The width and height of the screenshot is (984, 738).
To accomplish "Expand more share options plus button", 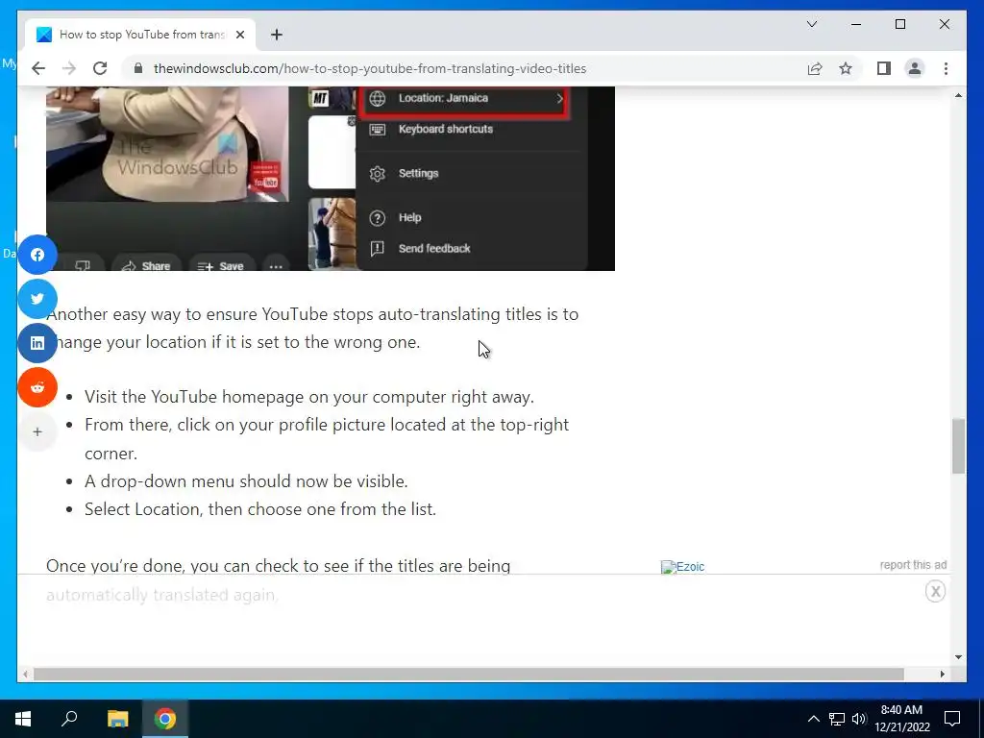I will coord(37,431).
